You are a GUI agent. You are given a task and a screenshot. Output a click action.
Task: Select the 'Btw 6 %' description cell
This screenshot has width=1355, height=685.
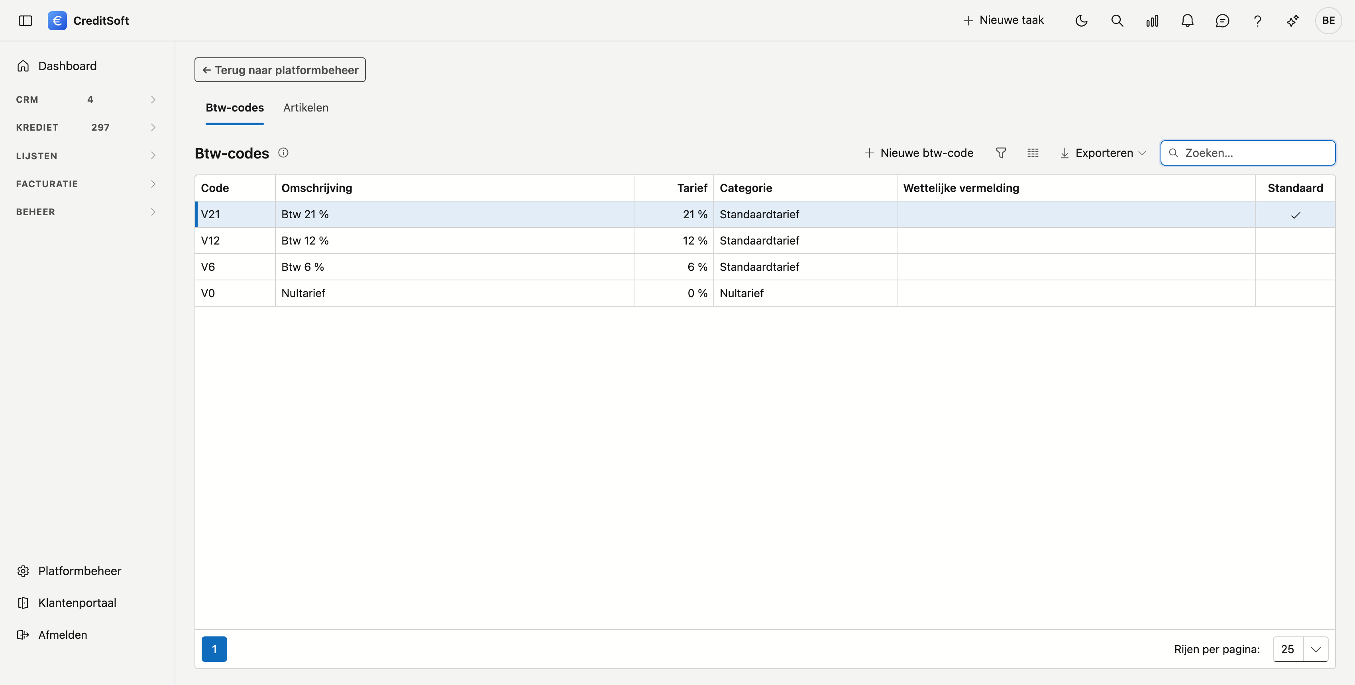454,267
